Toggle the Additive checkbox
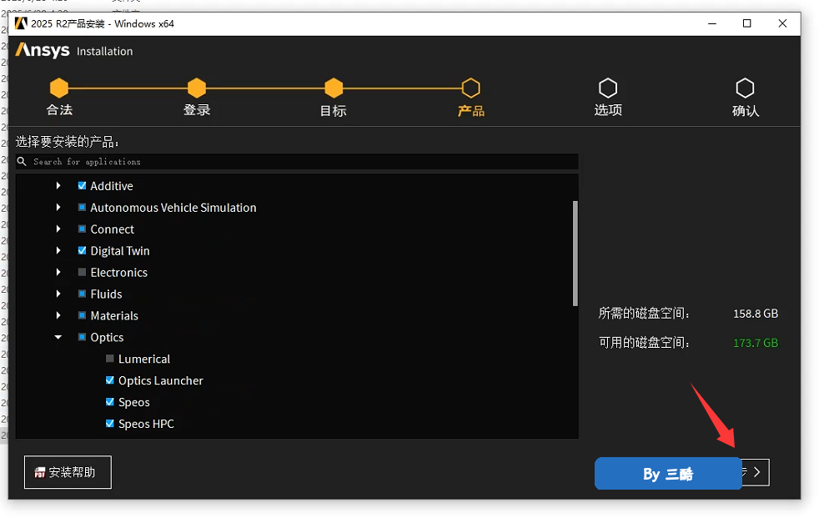824x518 pixels. (x=82, y=185)
